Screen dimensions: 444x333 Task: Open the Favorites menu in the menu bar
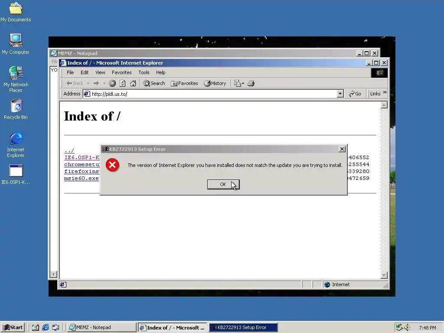(122, 72)
